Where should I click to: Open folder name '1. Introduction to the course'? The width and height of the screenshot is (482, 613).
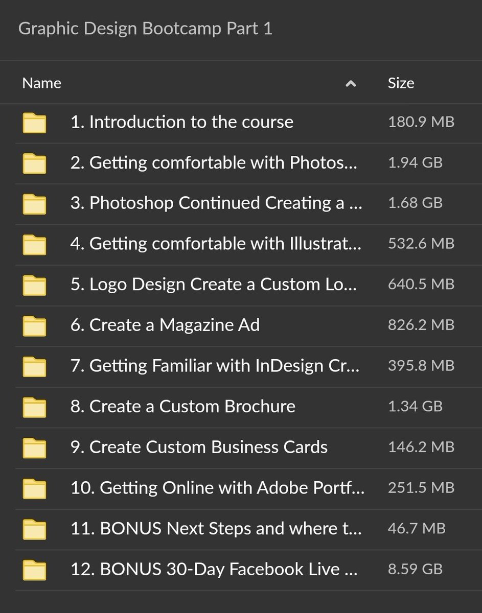[182, 122]
